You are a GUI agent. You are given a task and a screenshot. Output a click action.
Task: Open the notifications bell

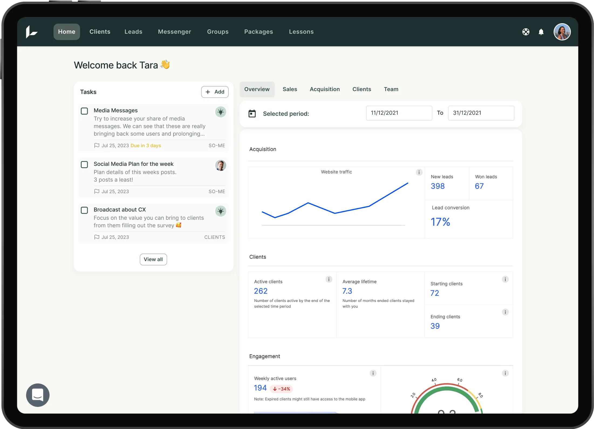[x=541, y=32]
